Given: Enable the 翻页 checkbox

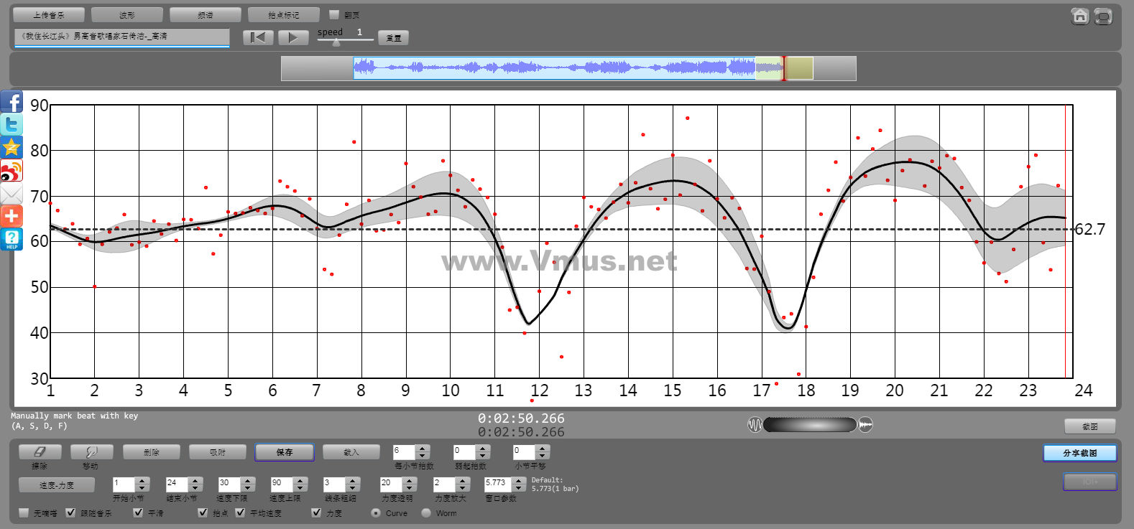Looking at the screenshot, I should point(334,14).
